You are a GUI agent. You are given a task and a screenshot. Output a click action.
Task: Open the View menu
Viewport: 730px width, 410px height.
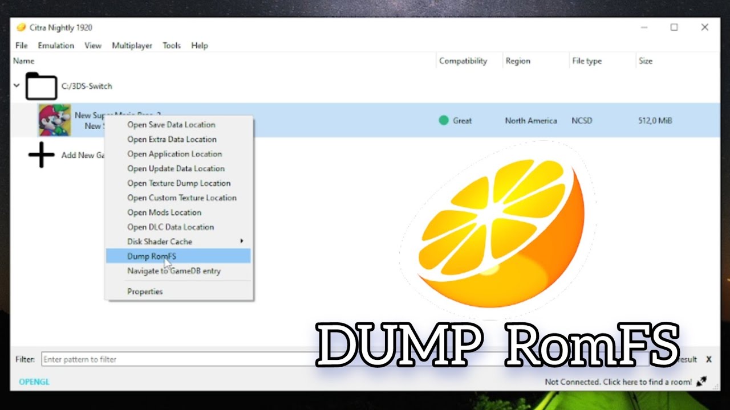(x=93, y=46)
